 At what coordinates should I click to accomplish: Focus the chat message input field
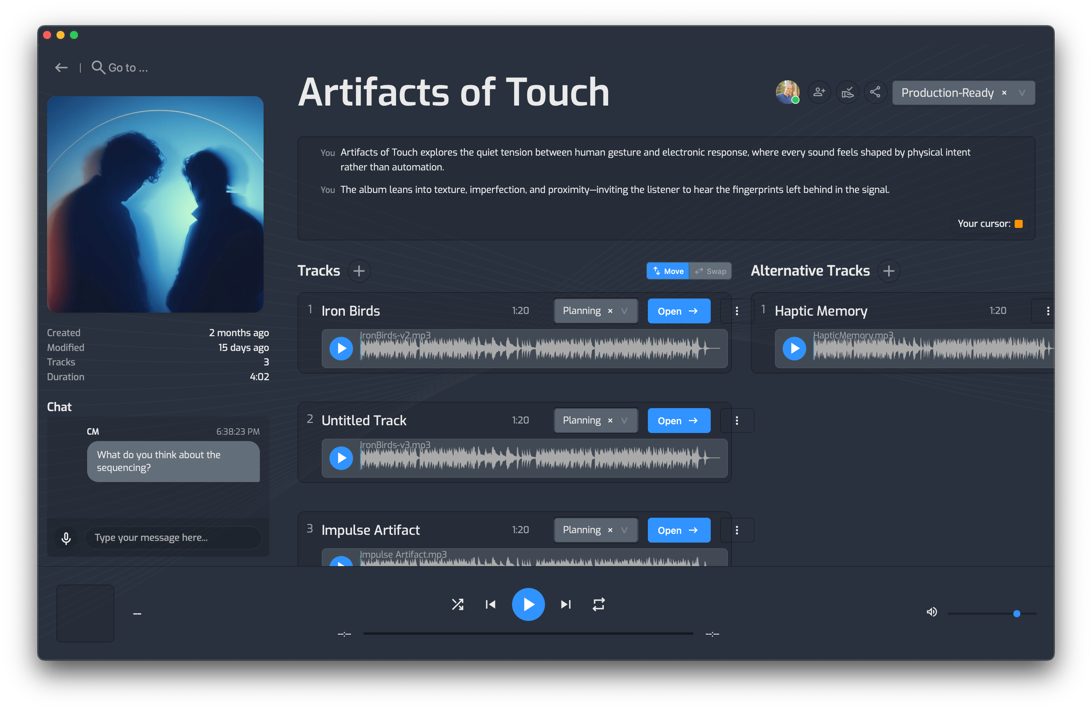(x=173, y=538)
